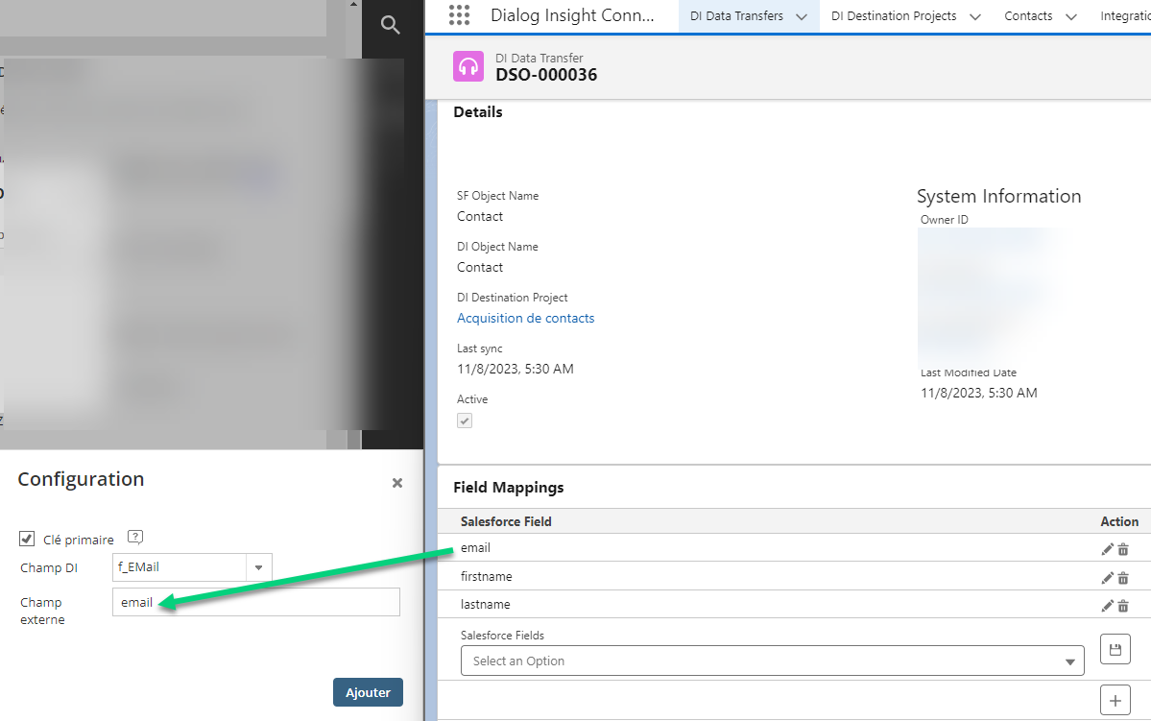The image size is (1151, 721).
Task: Expand DI Destination Projects tab chevron
Action: pos(974,17)
